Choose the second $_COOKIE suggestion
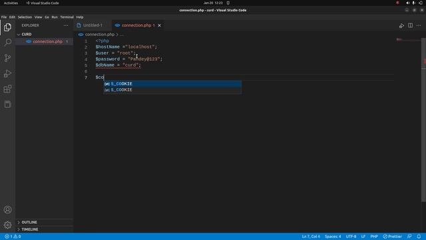 172,90
